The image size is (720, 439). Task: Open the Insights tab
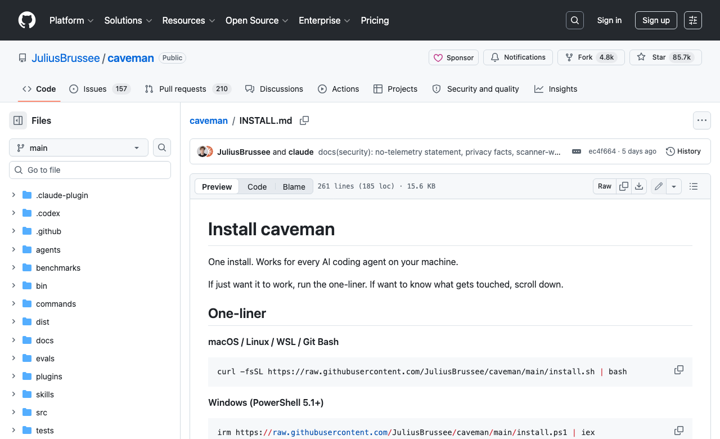(x=556, y=89)
